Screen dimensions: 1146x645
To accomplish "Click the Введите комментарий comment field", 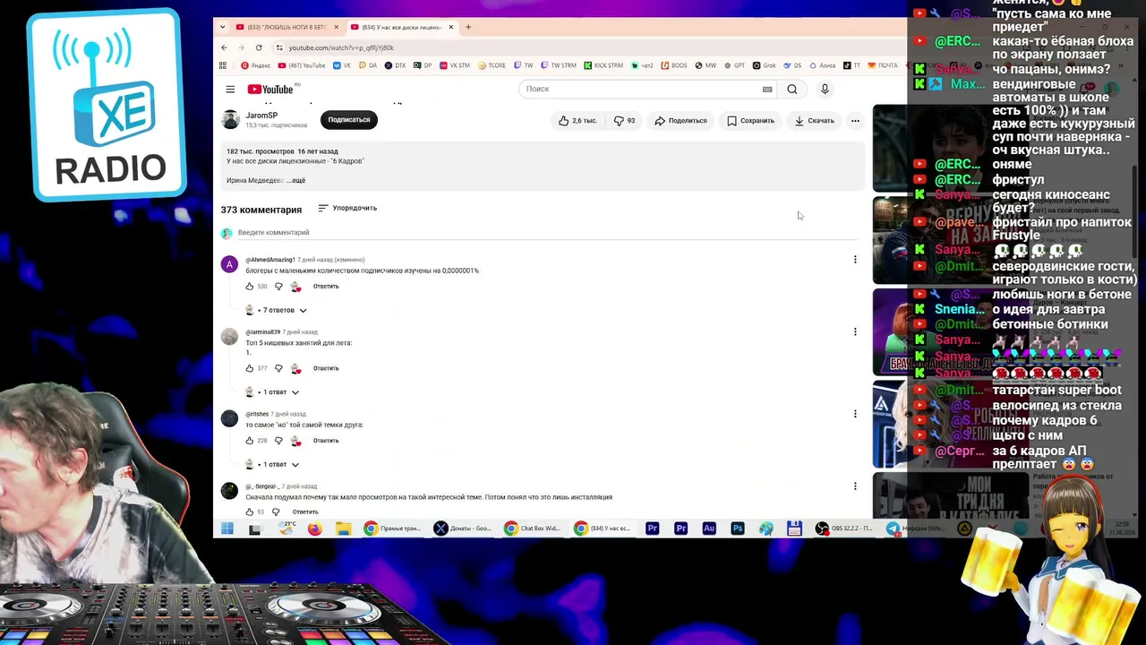I will click(x=546, y=233).
